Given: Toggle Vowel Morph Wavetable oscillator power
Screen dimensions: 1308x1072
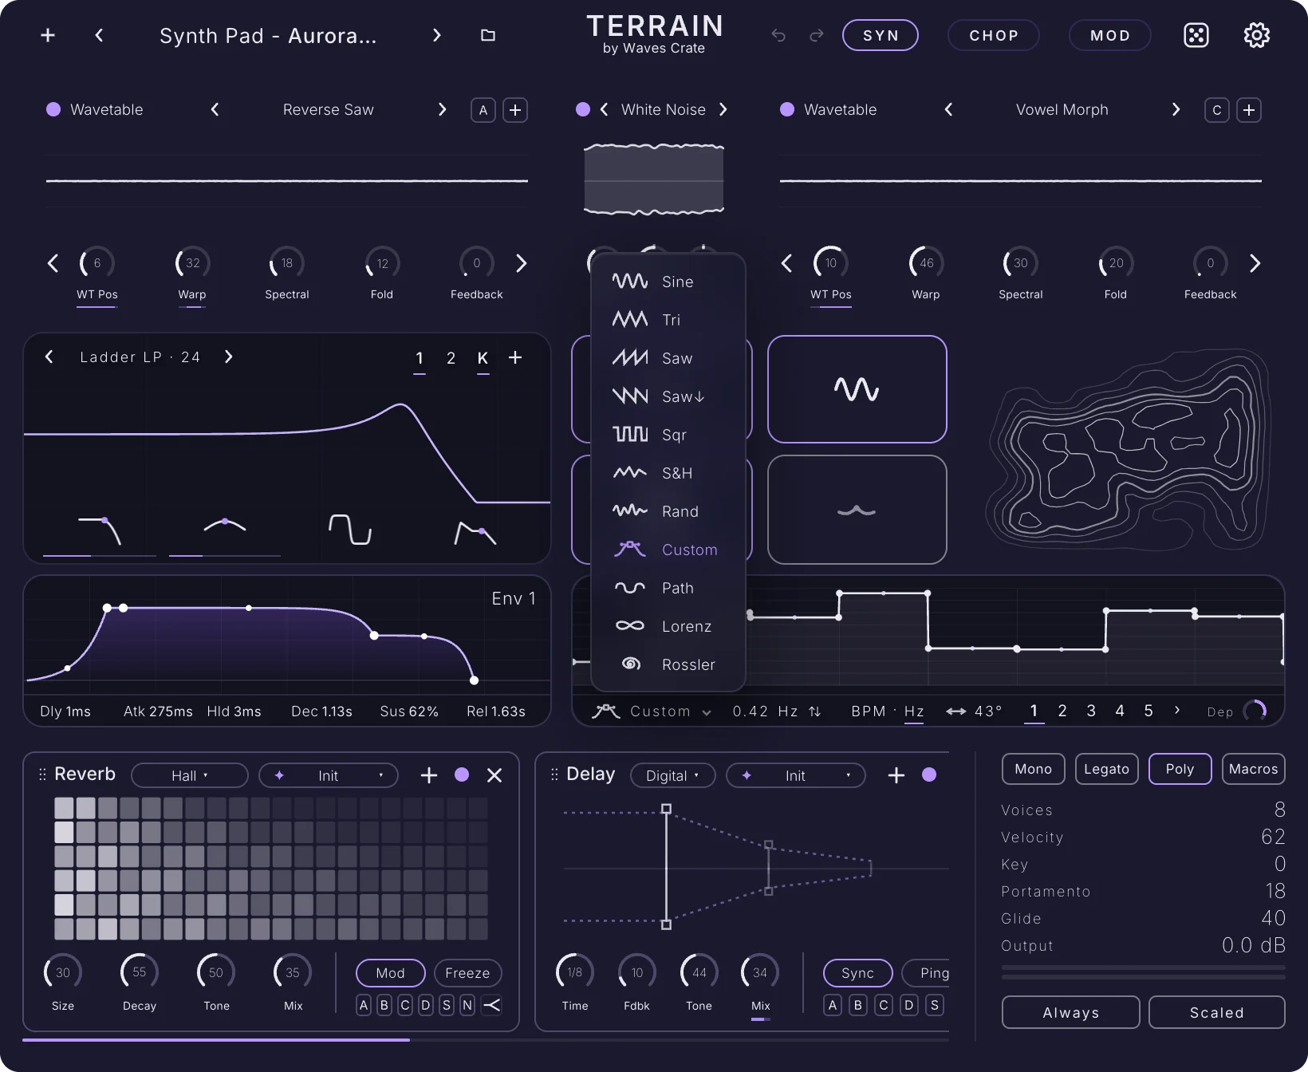Looking at the screenshot, I should point(787,109).
